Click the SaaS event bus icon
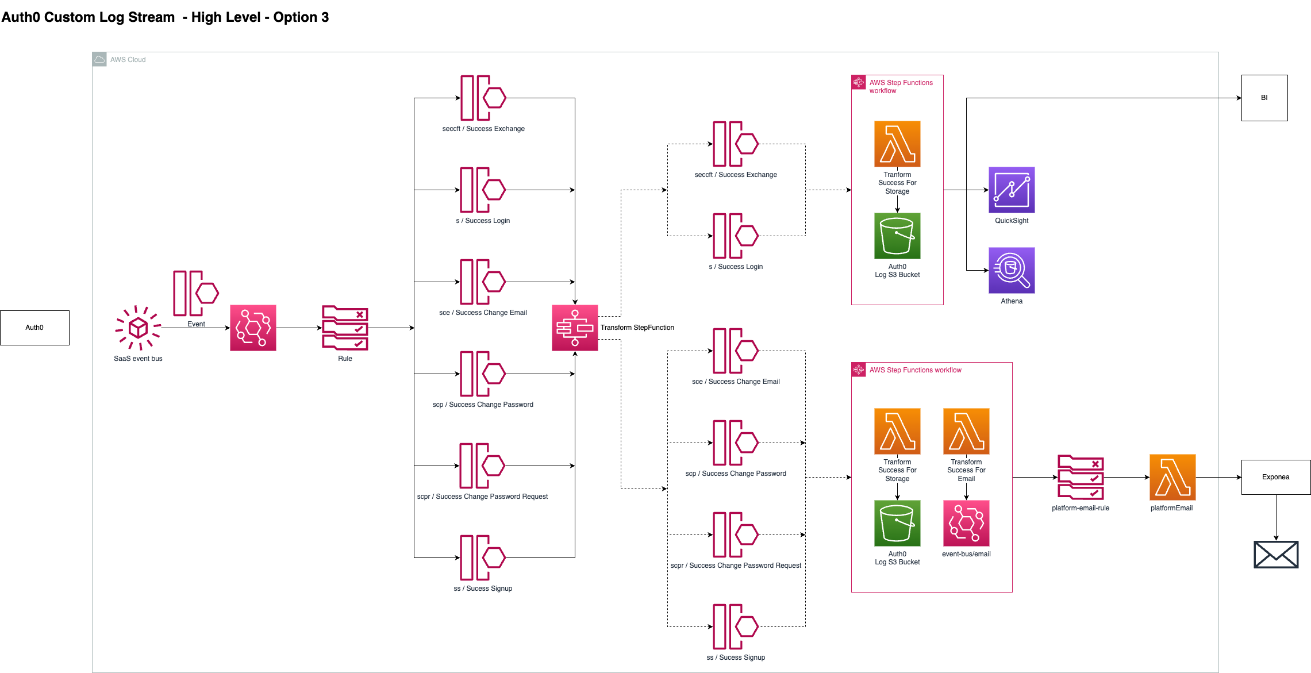Viewport: 1311px width, 673px height. point(138,328)
